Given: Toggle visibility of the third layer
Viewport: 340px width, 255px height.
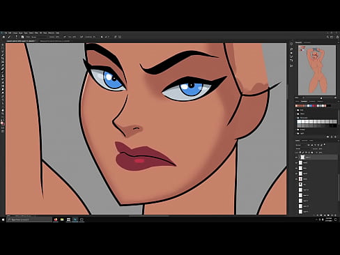Looking at the screenshot, I should pos(297,168).
